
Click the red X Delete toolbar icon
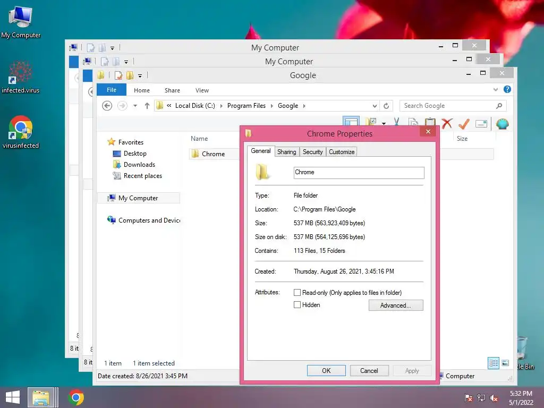(x=447, y=123)
